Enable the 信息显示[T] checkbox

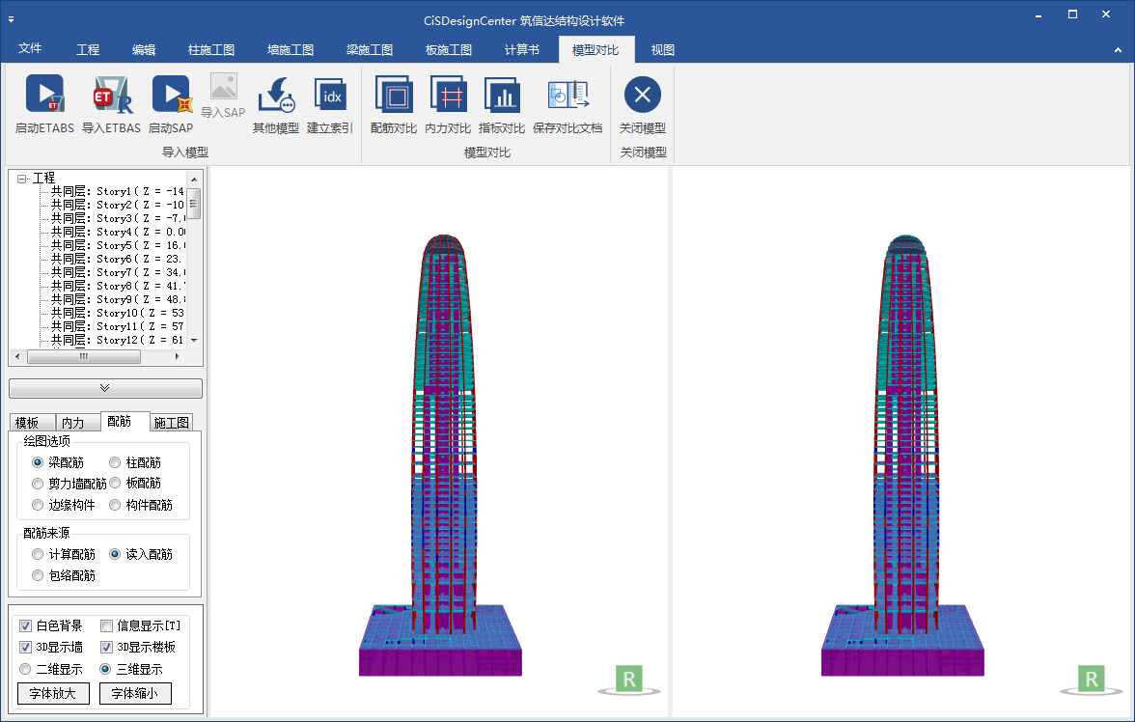point(106,625)
